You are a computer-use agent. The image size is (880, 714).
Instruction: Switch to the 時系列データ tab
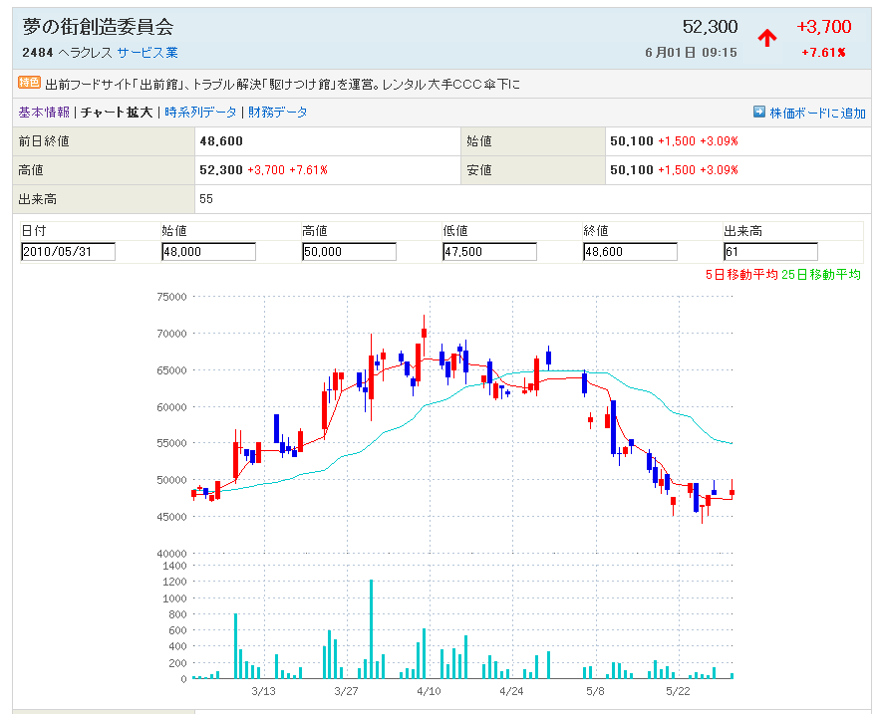pyautogui.click(x=200, y=113)
